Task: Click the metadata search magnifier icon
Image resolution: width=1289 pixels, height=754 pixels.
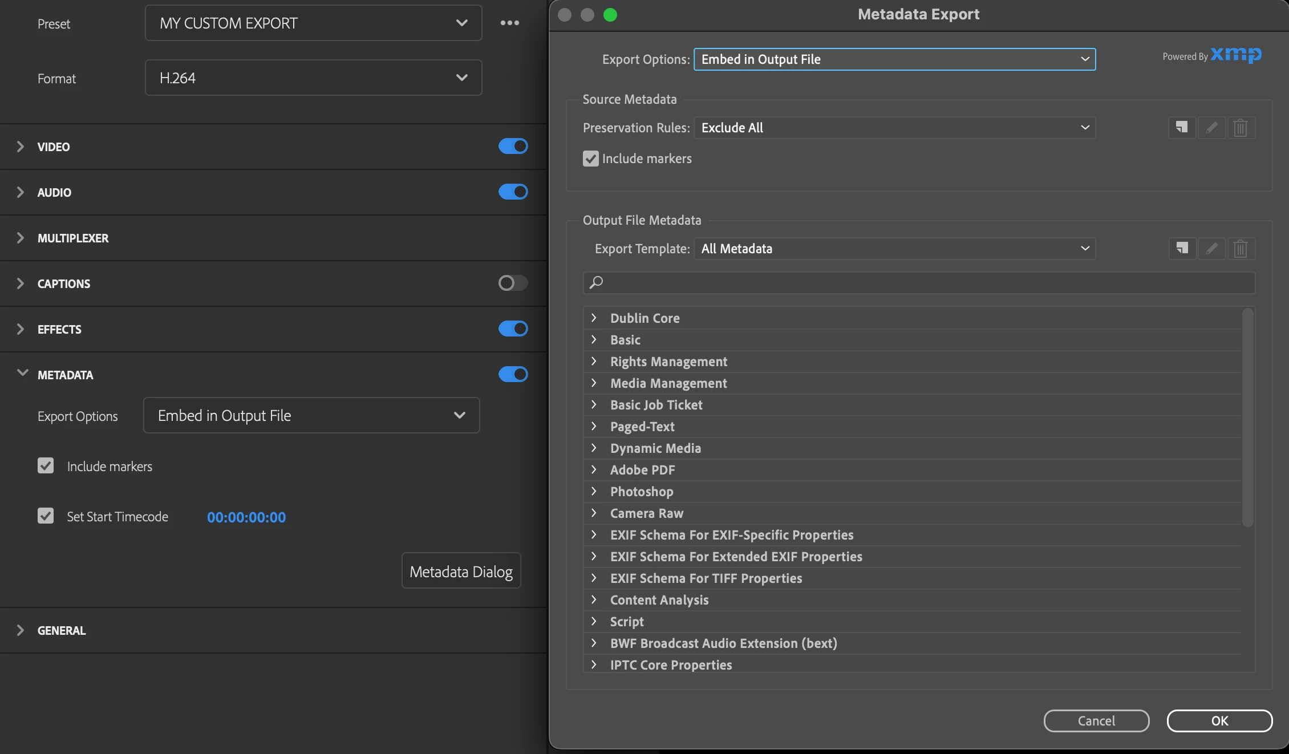Action: [596, 282]
